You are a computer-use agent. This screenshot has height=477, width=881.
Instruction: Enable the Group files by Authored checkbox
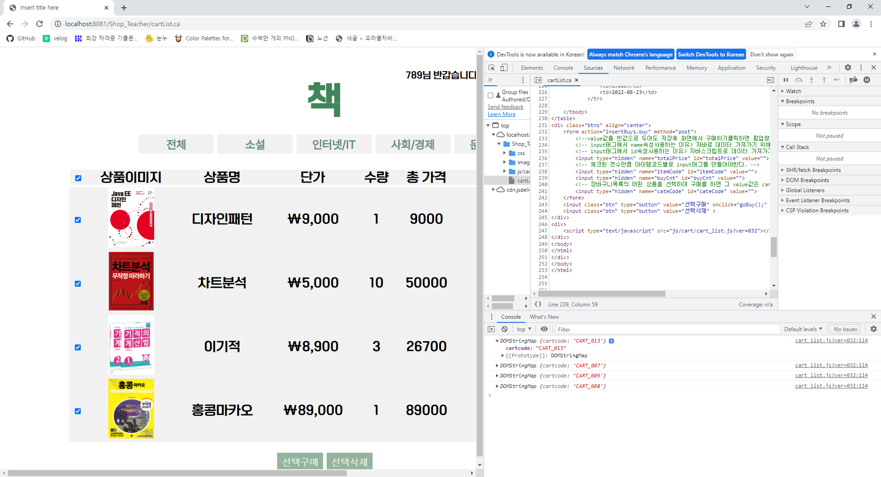coord(491,95)
